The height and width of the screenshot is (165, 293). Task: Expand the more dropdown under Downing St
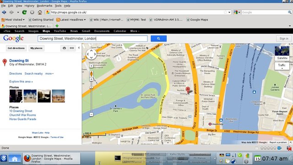click(x=49, y=74)
